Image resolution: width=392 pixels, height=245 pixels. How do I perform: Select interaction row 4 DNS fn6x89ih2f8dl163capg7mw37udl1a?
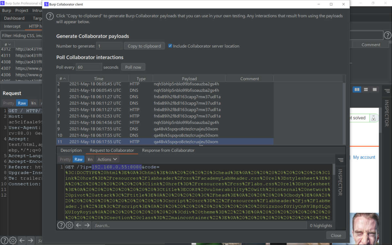(x=165, y=97)
